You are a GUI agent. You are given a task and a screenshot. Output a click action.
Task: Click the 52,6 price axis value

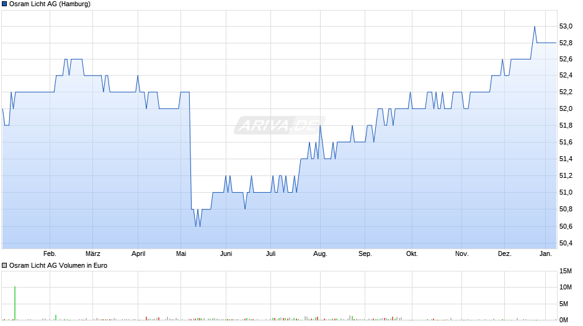(566, 59)
